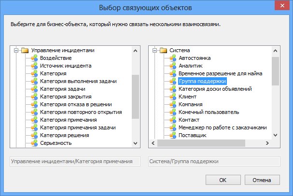
Task: Select Категория примечания item
Action: tap(69, 120)
